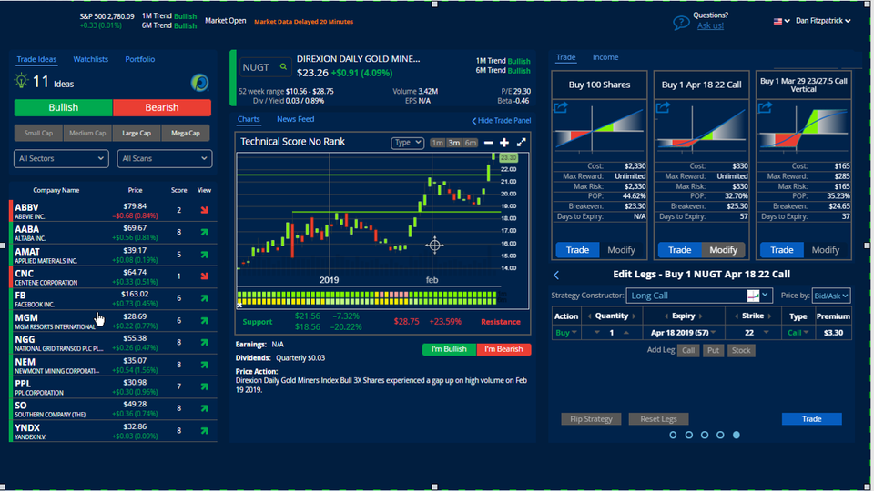The height and width of the screenshot is (491, 874).
Task: Add a Put leg
Action: click(713, 350)
